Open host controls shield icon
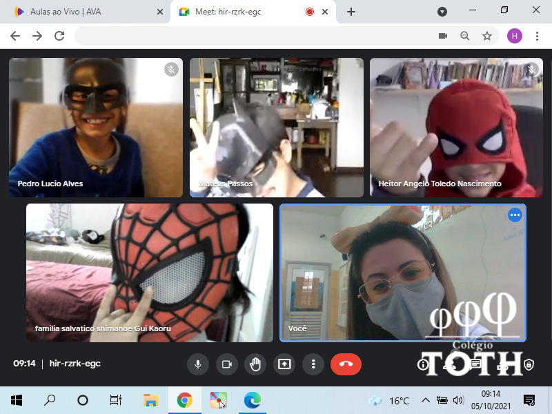552x414 pixels. pyautogui.click(x=529, y=364)
